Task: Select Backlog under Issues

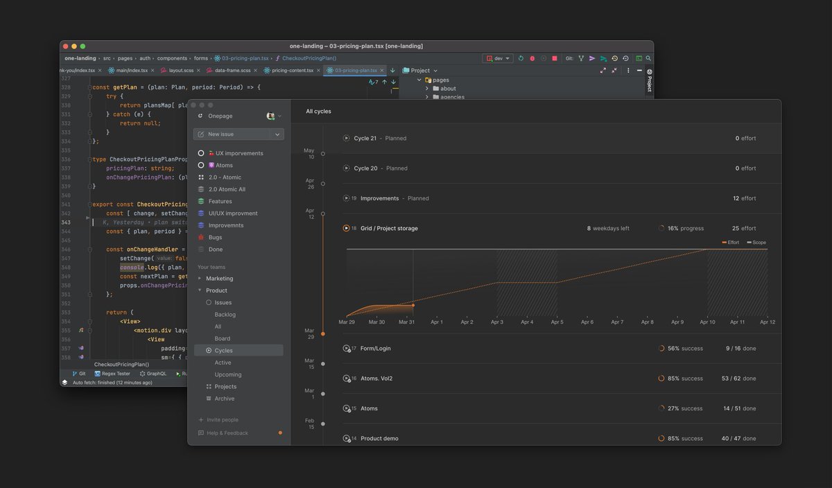Action: point(225,315)
